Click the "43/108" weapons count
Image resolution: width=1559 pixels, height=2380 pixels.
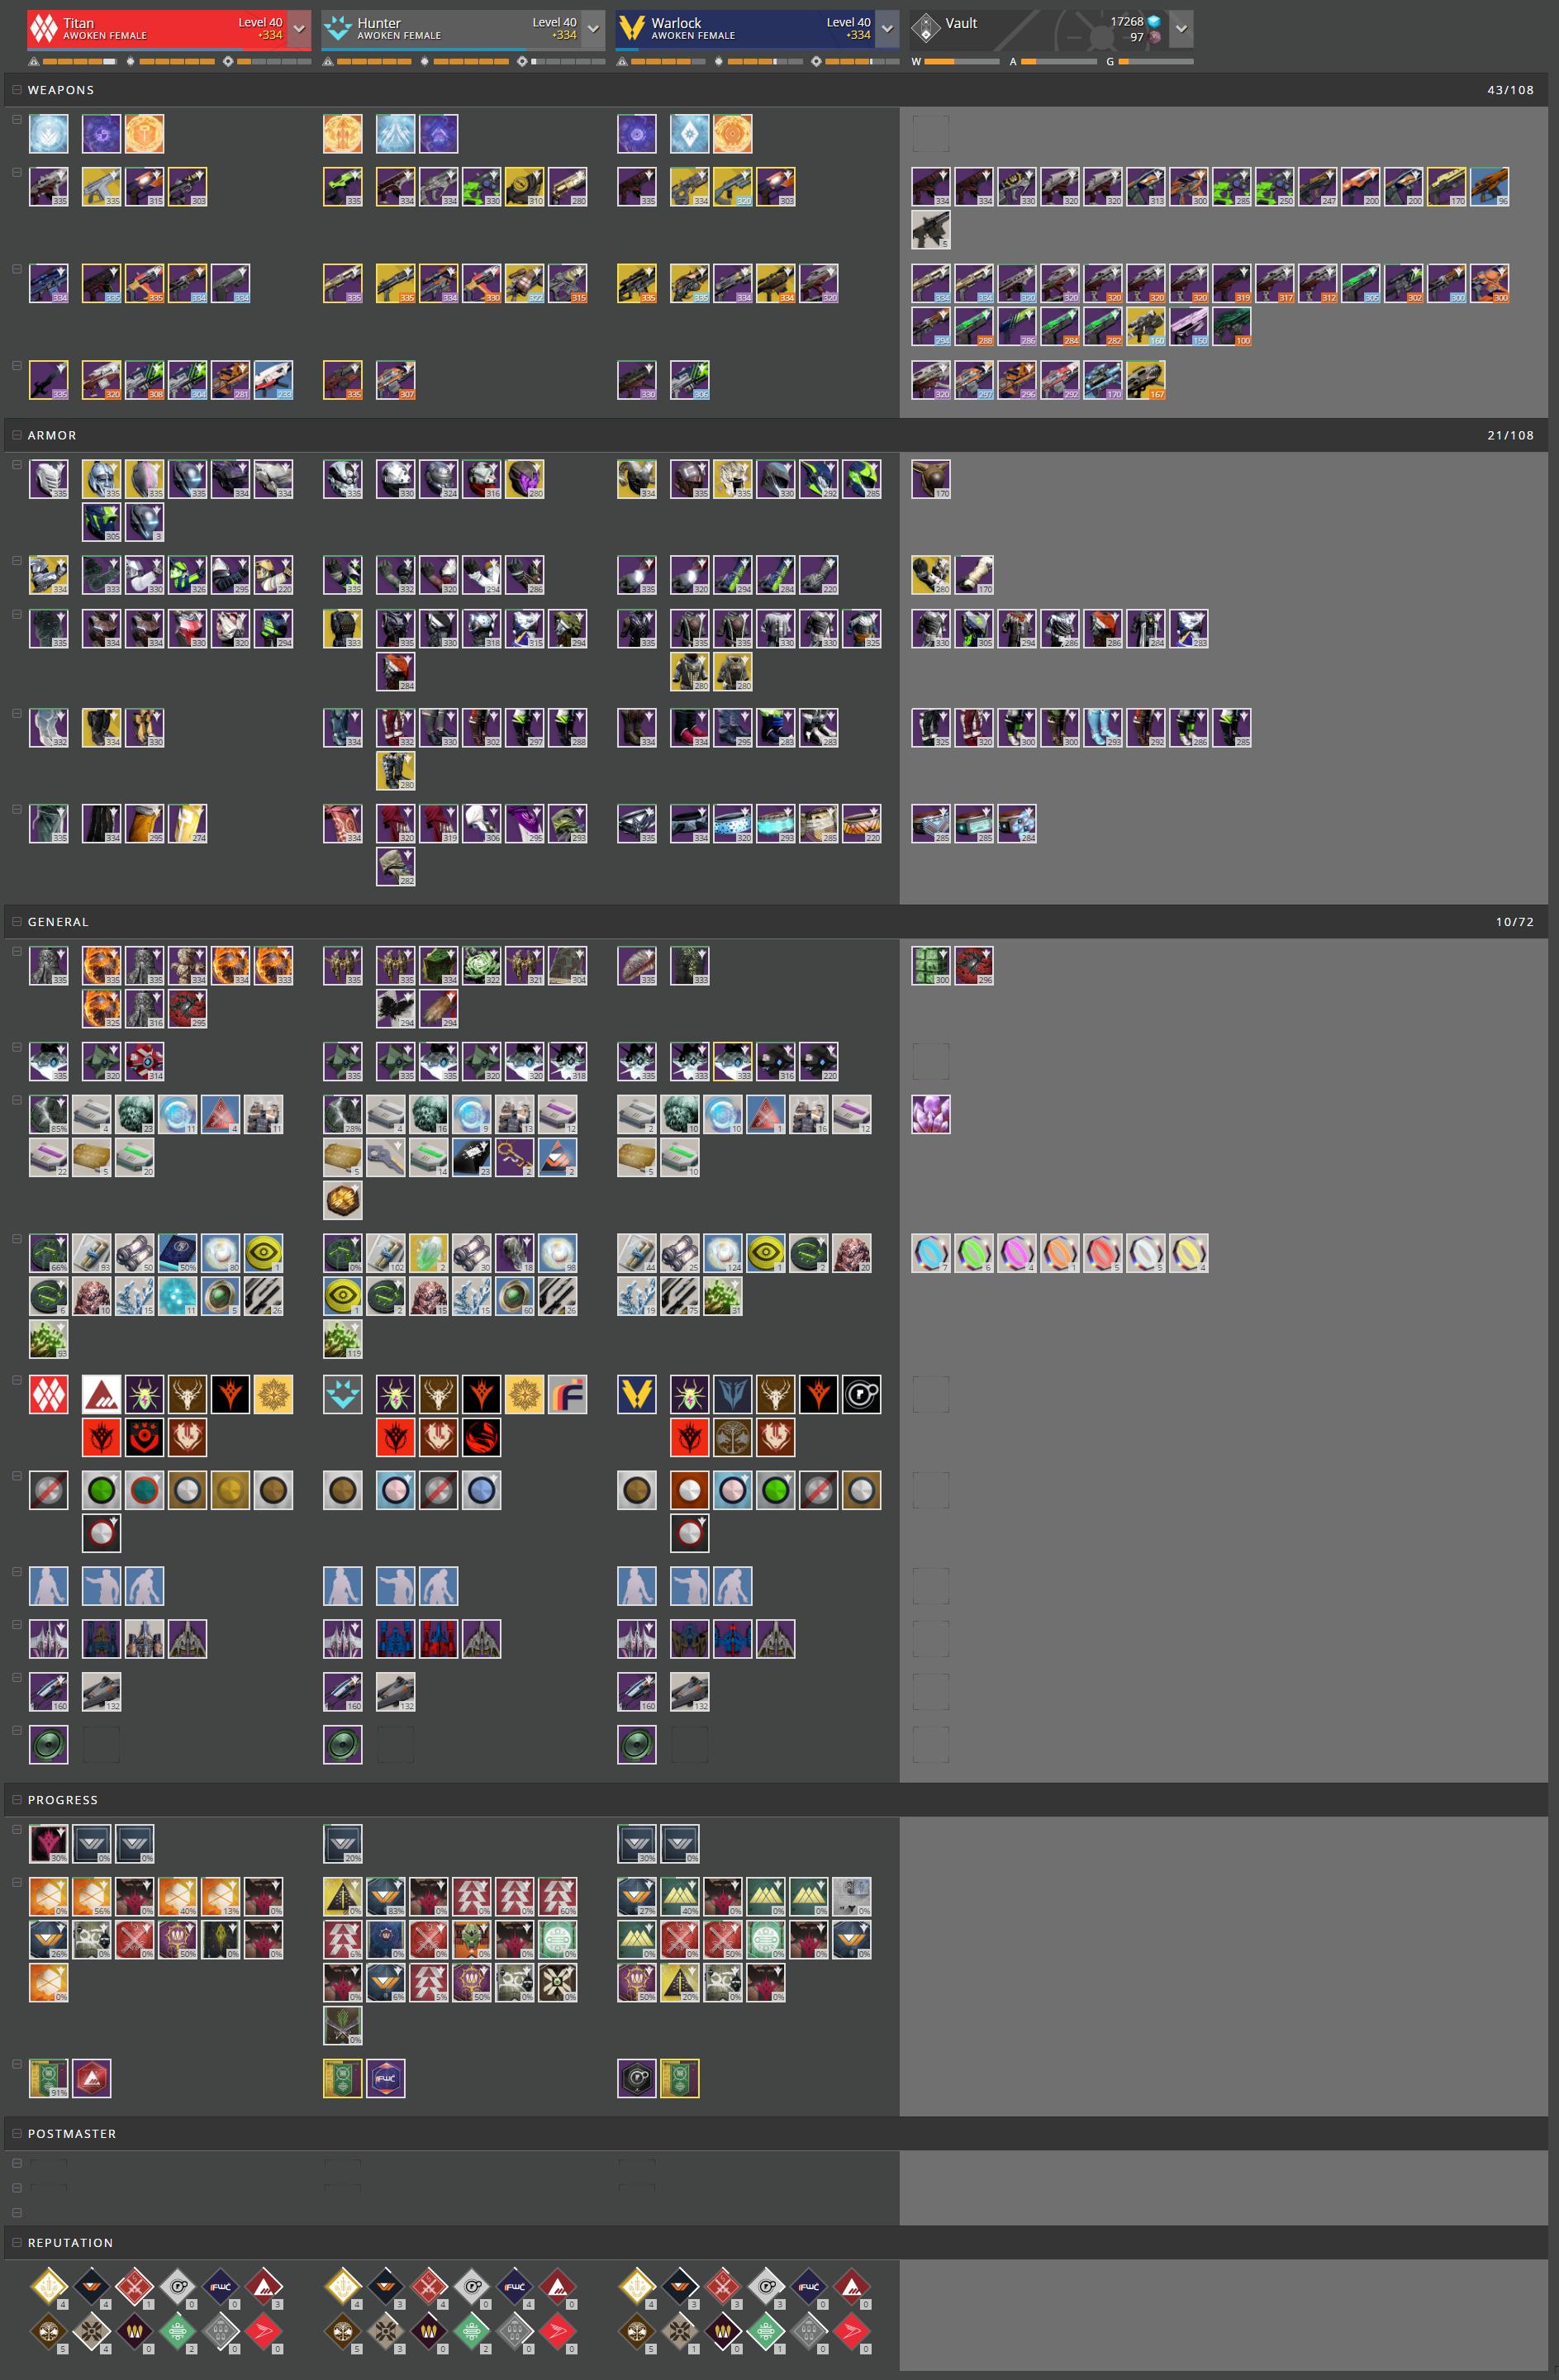[1510, 90]
